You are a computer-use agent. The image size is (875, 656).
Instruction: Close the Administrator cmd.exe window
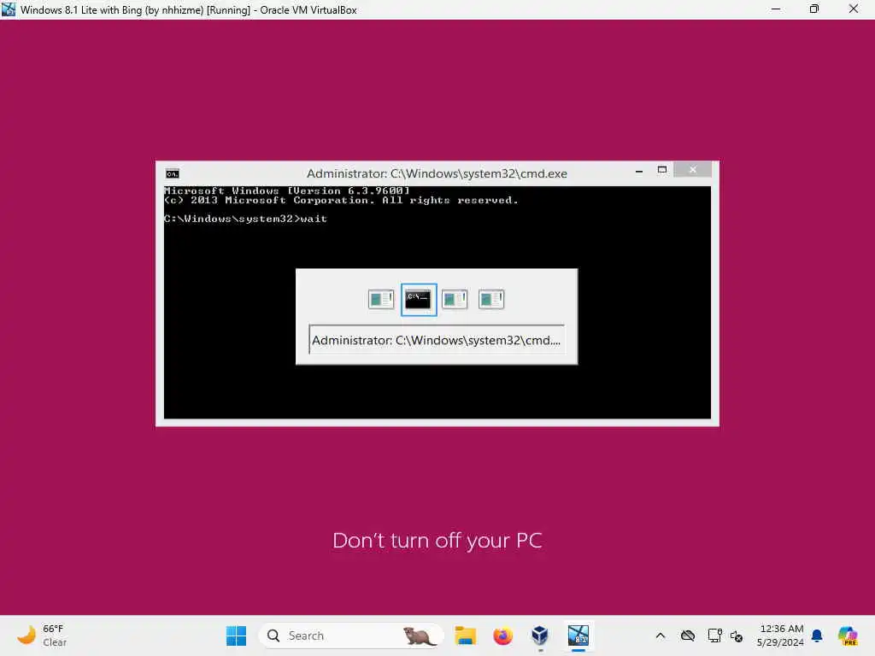pyautogui.click(x=692, y=170)
